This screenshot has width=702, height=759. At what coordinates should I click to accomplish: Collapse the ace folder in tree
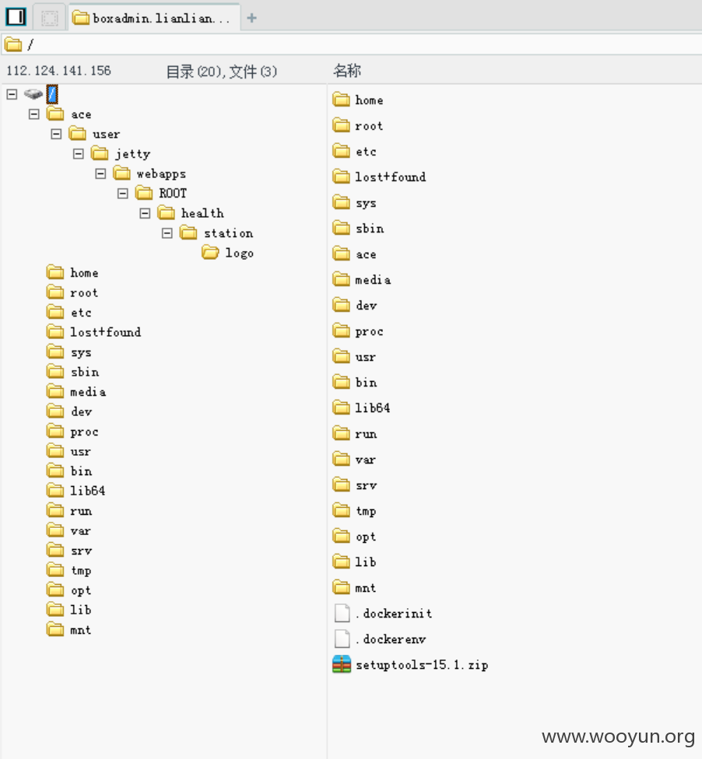[x=34, y=114]
